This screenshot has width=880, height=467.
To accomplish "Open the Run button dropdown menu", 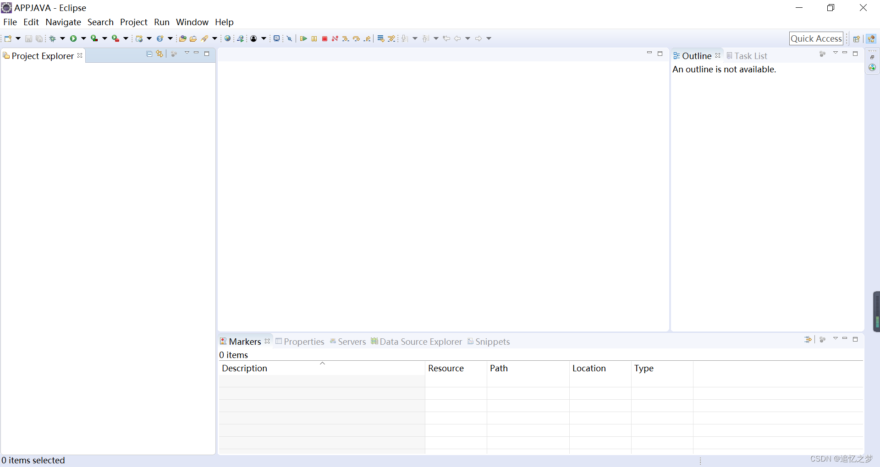I will pyautogui.click(x=83, y=38).
